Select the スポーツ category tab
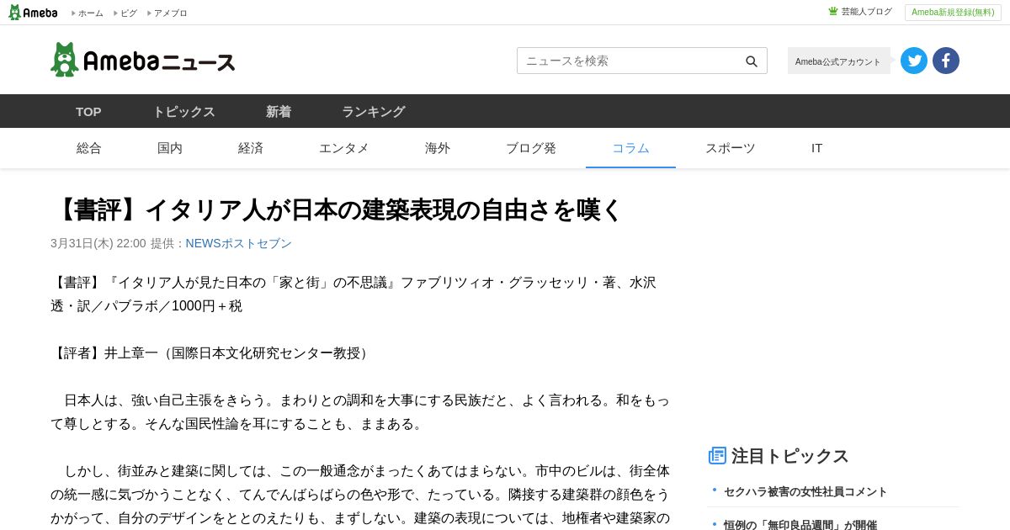Screen dimensions: 1010x530 click(x=731, y=148)
